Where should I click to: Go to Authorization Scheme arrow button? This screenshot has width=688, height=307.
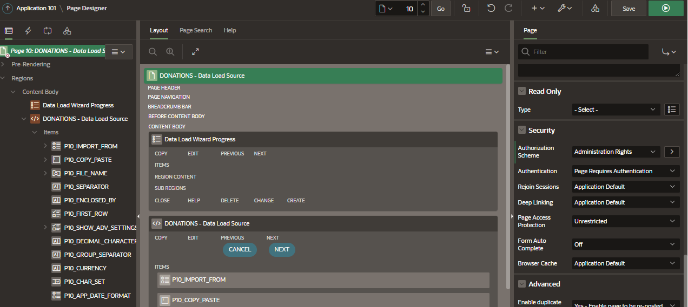[x=671, y=152]
